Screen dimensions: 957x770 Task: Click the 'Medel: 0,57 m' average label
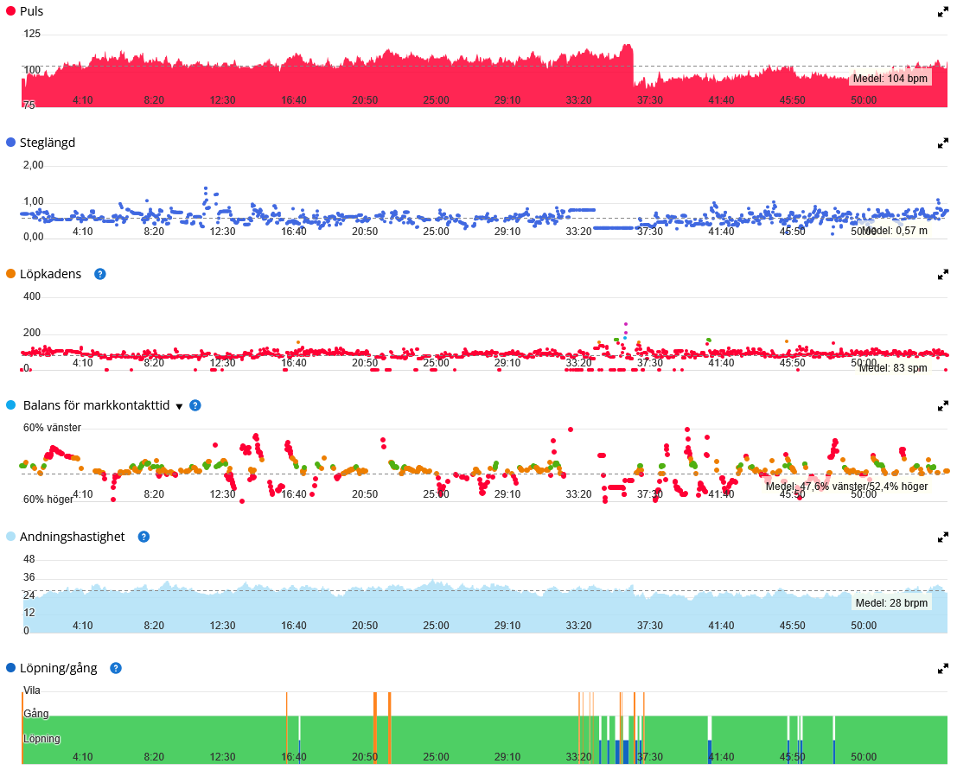pos(895,231)
